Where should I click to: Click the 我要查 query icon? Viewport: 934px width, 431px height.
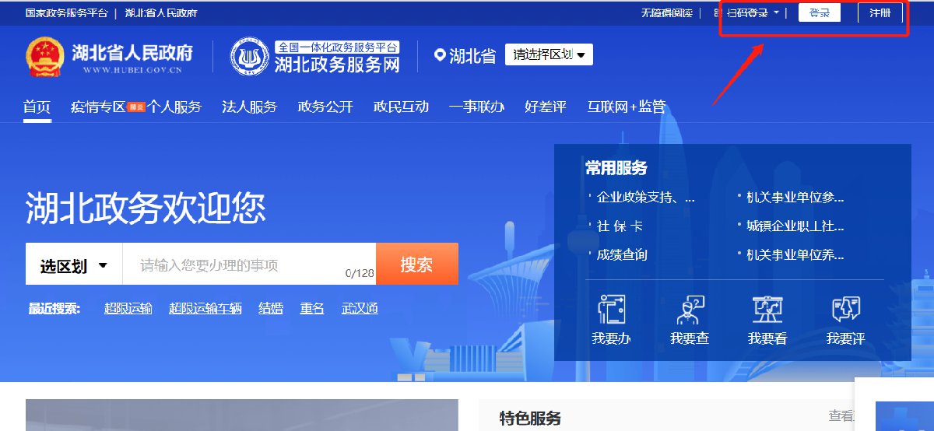coord(689,310)
